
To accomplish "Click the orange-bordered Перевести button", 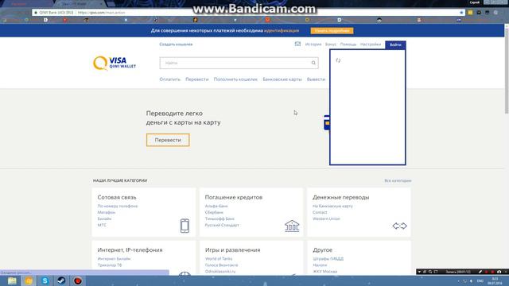I will click(168, 140).
